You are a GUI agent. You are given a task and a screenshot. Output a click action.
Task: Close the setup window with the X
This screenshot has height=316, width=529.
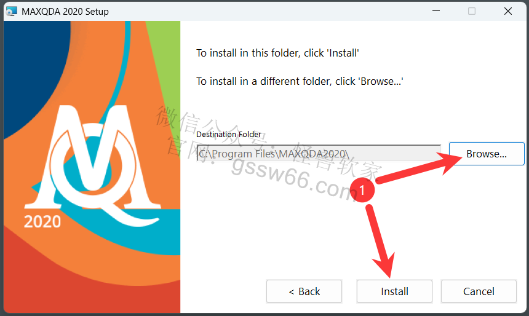click(507, 11)
